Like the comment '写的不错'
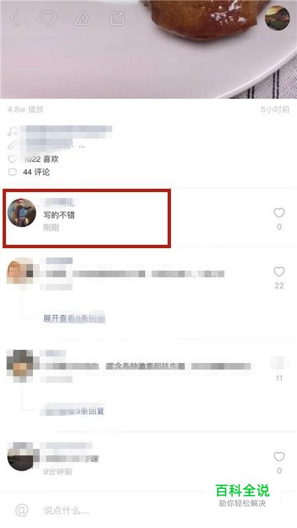Screen dimensions: 297x528 click(279, 213)
